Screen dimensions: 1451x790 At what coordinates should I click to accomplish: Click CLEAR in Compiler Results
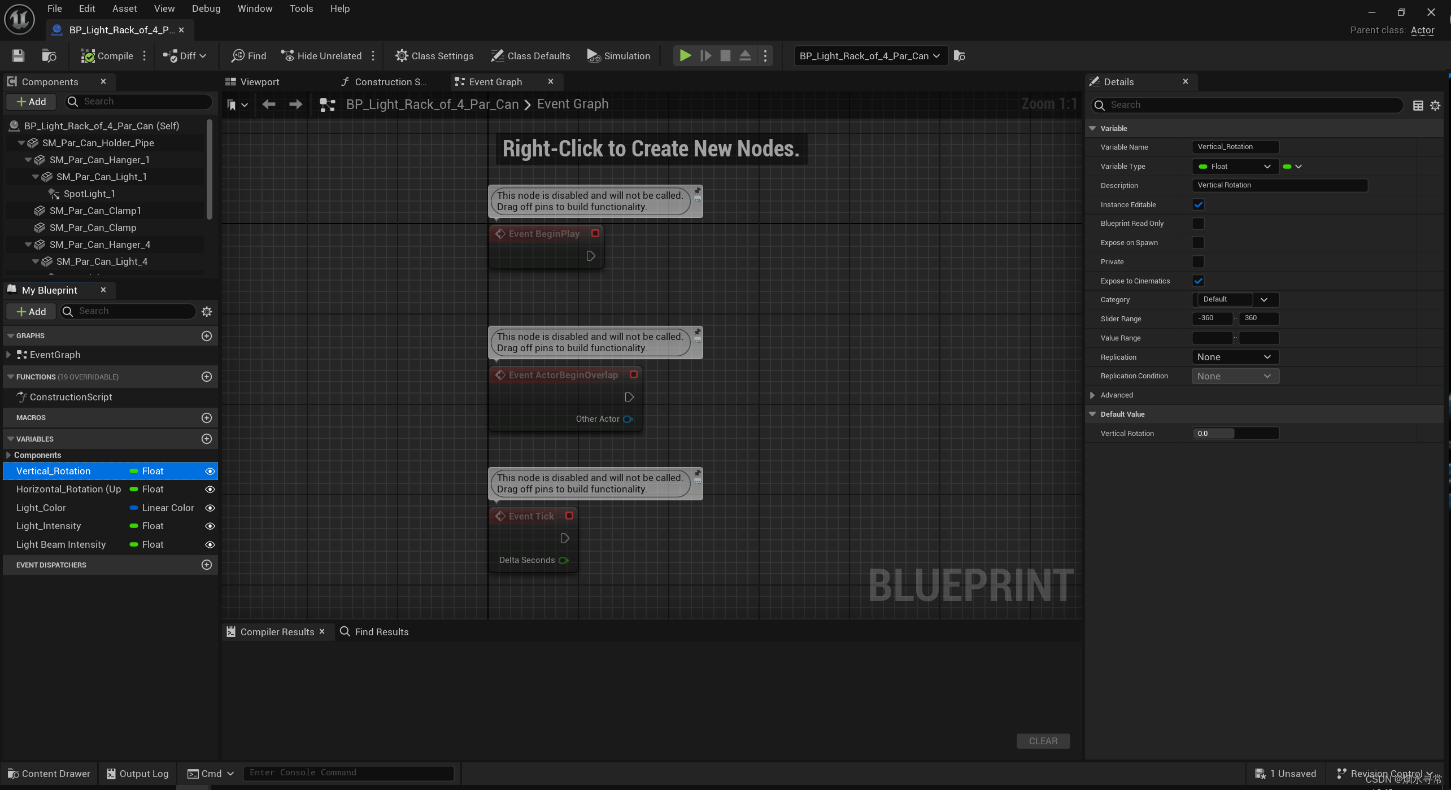click(x=1043, y=741)
